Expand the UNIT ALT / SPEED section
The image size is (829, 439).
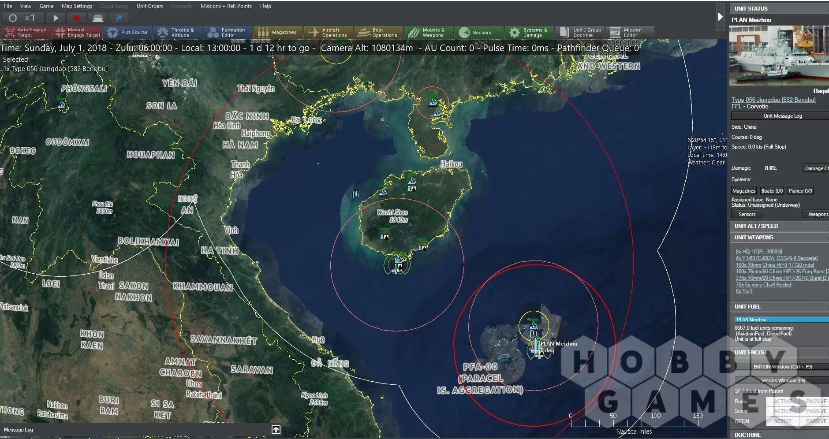point(779,226)
